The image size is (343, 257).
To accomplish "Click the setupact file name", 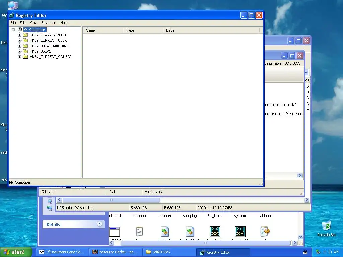I will click(x=115, y=216).
